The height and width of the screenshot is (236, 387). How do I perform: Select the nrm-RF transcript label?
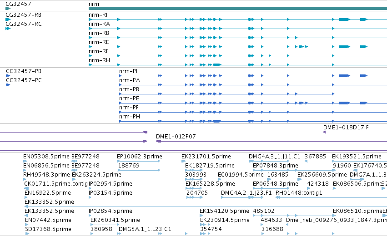tap(99, 51)
